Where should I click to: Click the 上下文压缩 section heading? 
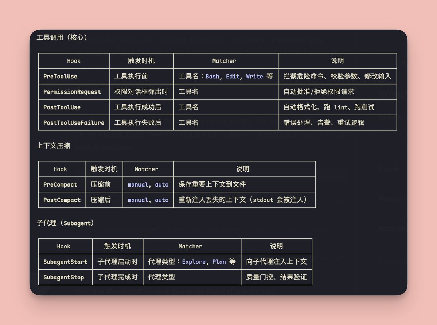(x=53, y=146)
